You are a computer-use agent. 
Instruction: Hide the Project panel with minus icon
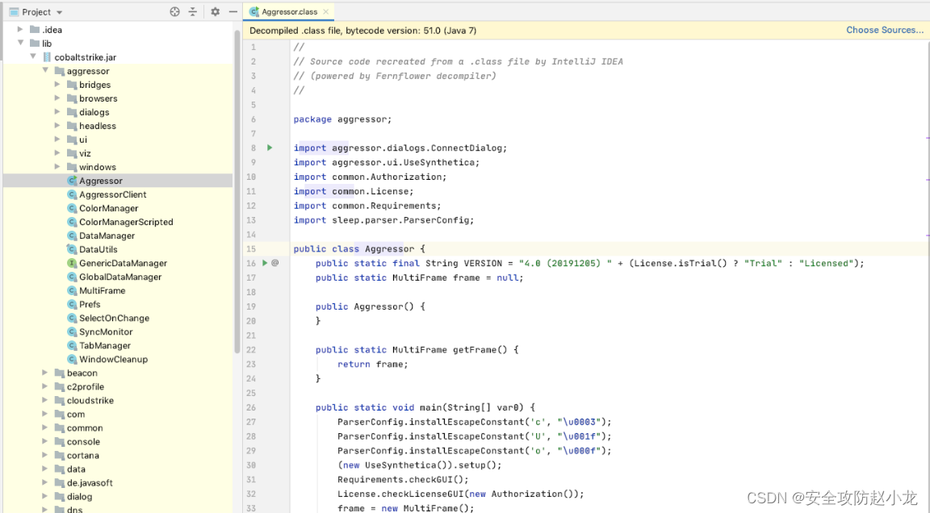(233, 11)
